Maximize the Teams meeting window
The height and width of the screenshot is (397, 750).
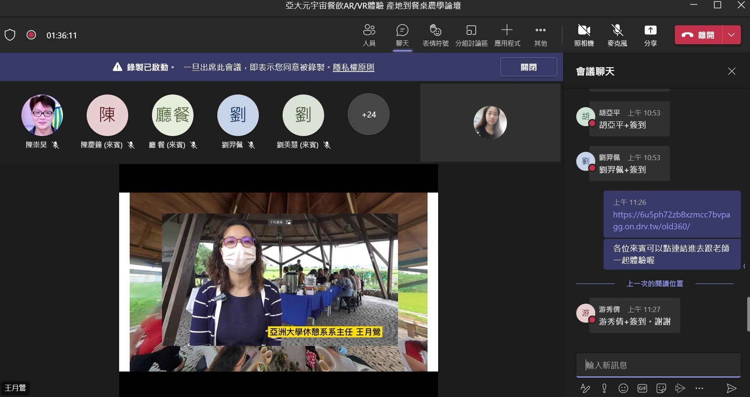[x=717, y=5]
